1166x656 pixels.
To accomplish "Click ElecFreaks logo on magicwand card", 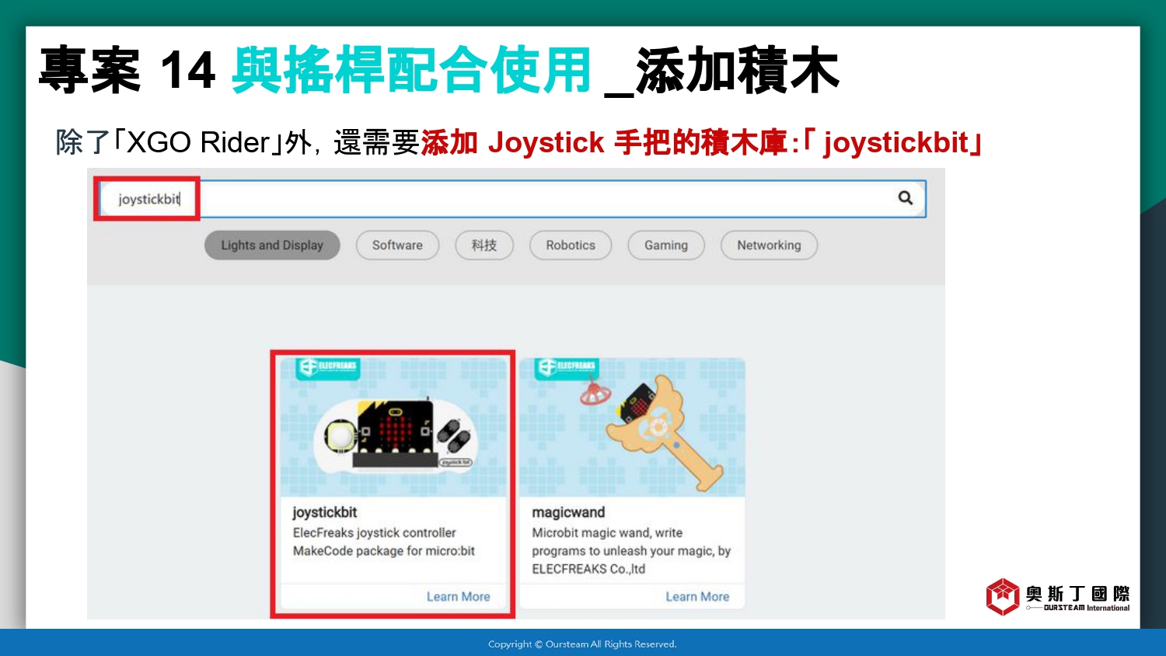I will [x=567, y=367].
